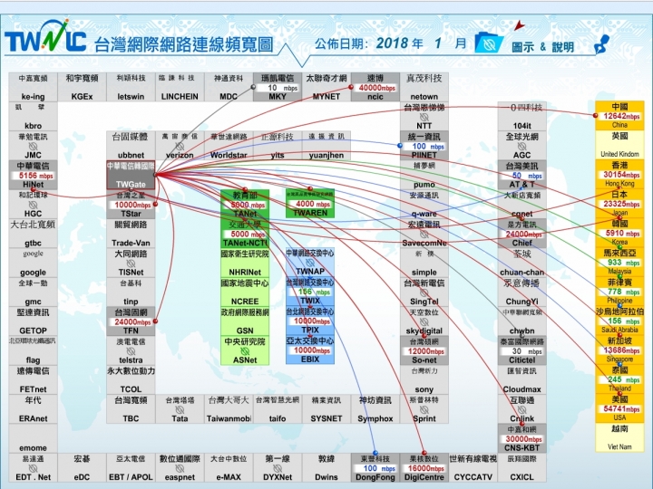This screenshot has width=653, height=489.
Task: Click the ncic 40000mbps value
Action: (377, 88)
